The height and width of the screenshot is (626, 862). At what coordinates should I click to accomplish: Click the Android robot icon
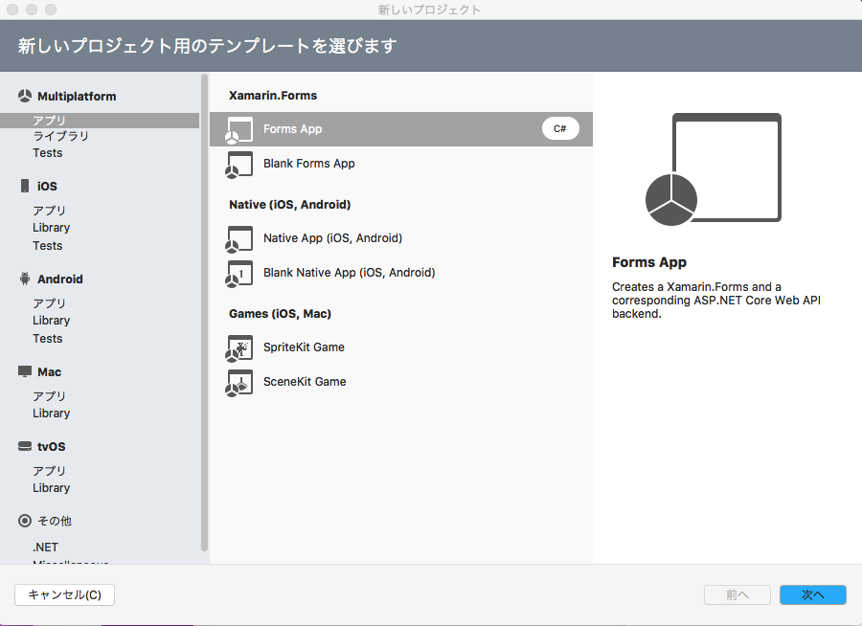coord(25,279)
